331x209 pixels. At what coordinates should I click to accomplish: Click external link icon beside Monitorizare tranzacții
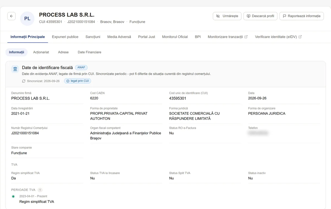coord(246,37)
